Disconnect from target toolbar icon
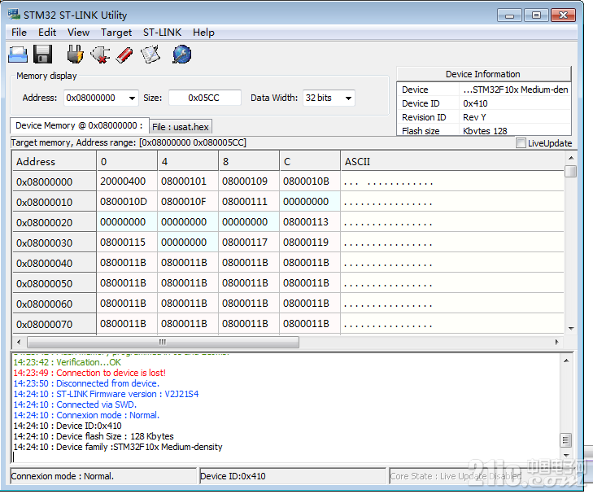This screenshot has width=593, height=494. click(100, 55)
